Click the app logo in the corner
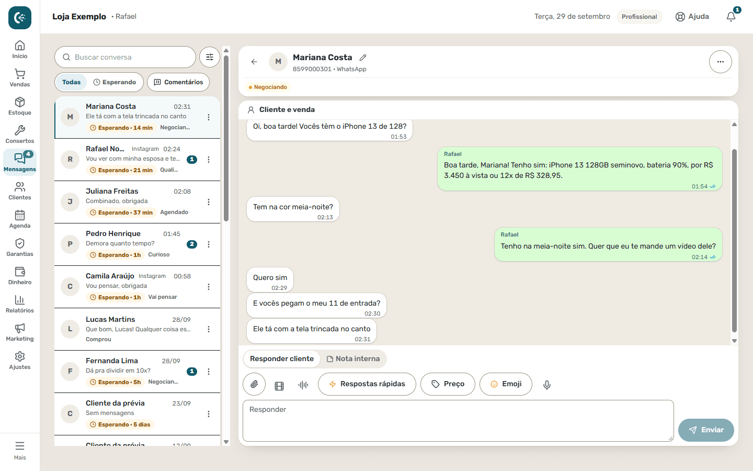The height and width of the screenshot is (471, 753). pyautogui.click(x=20, y=18)
